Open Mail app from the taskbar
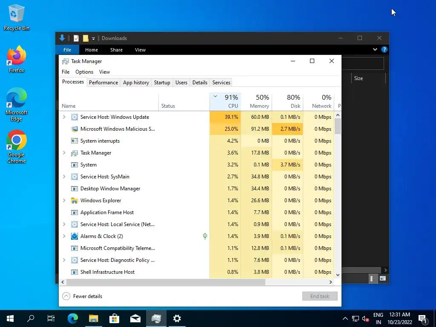 (135, 318)
